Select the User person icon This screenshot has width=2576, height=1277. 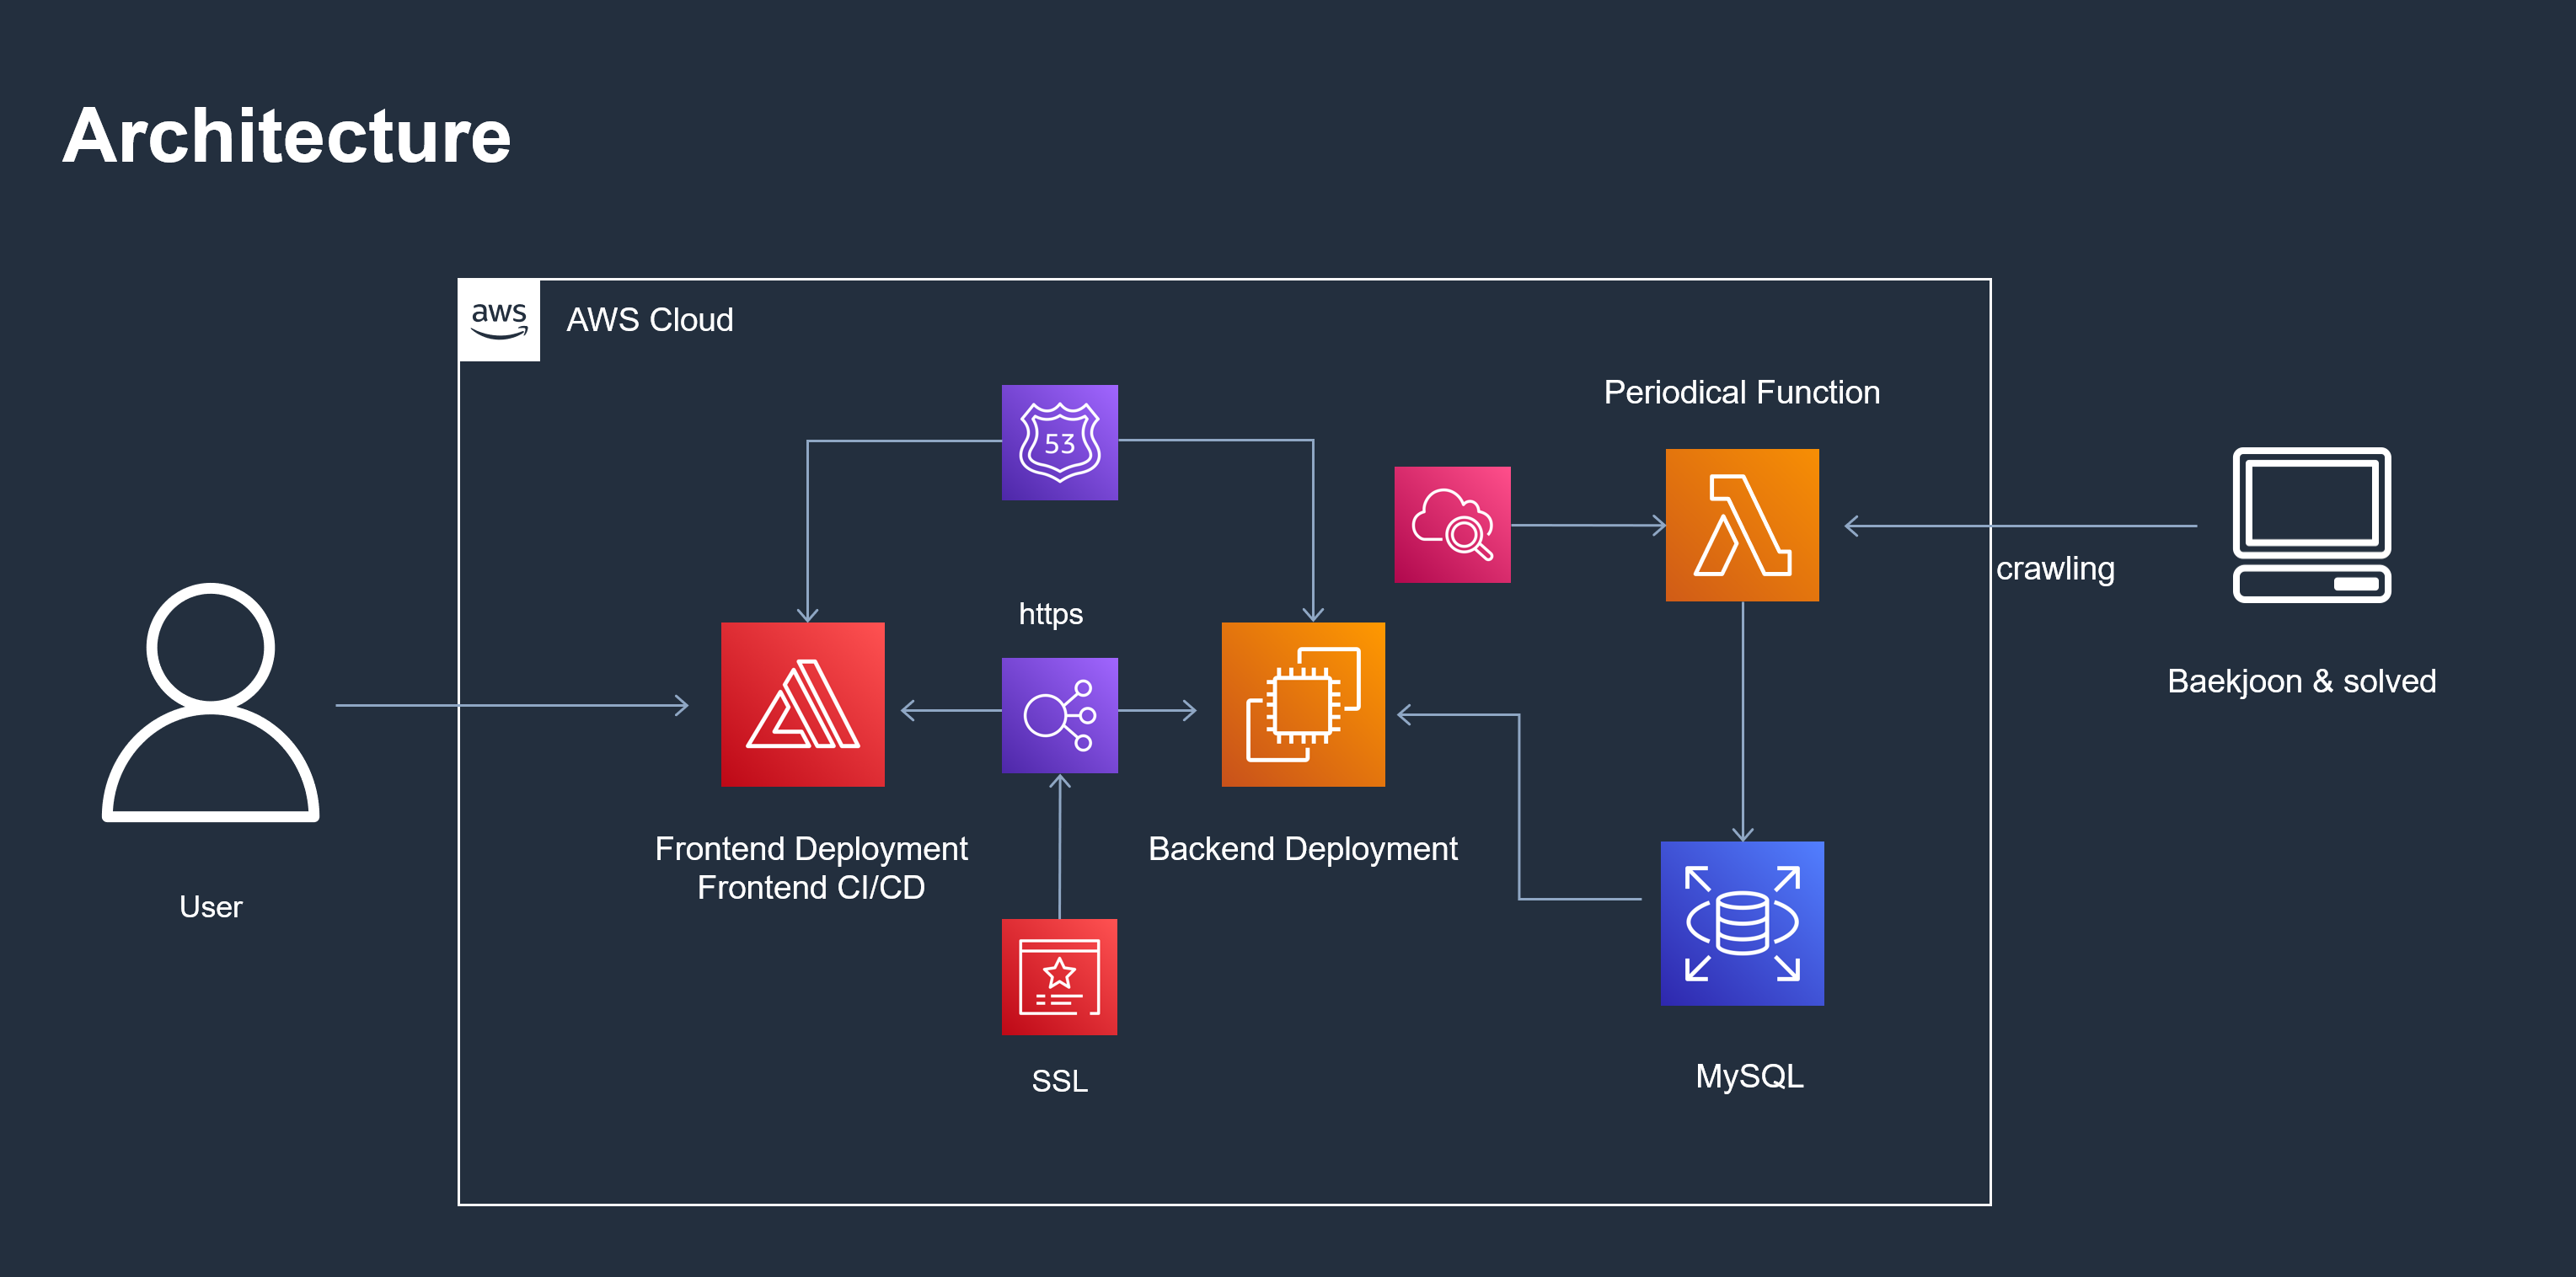point(211,703)
